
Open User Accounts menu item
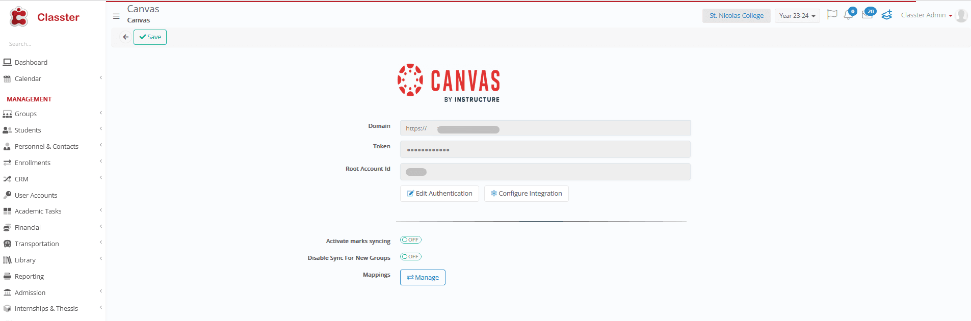coord(36,196)
